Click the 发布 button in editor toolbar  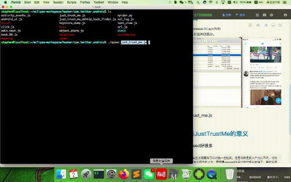pyautogui.click(x=240, y=15)
